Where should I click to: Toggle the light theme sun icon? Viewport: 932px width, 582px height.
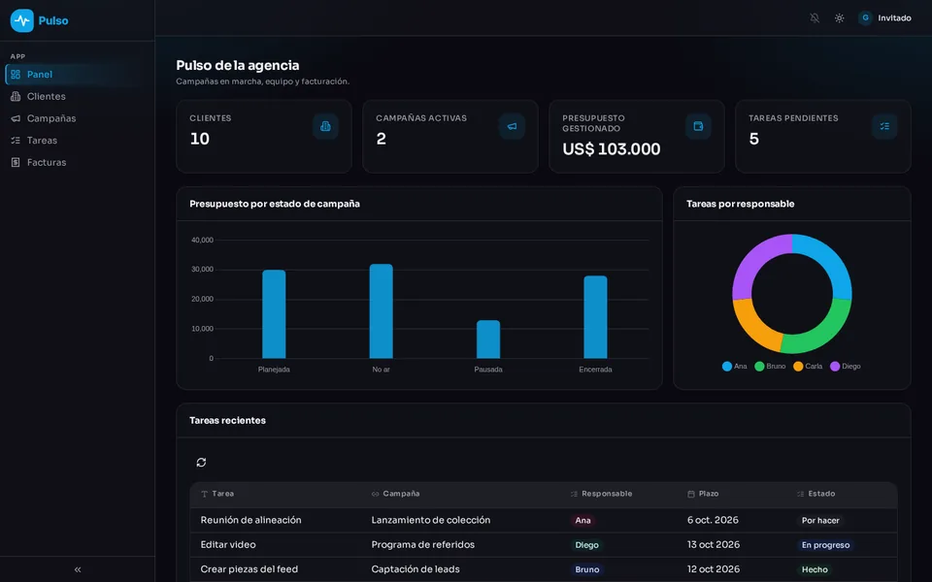click(x=839, y=18)
